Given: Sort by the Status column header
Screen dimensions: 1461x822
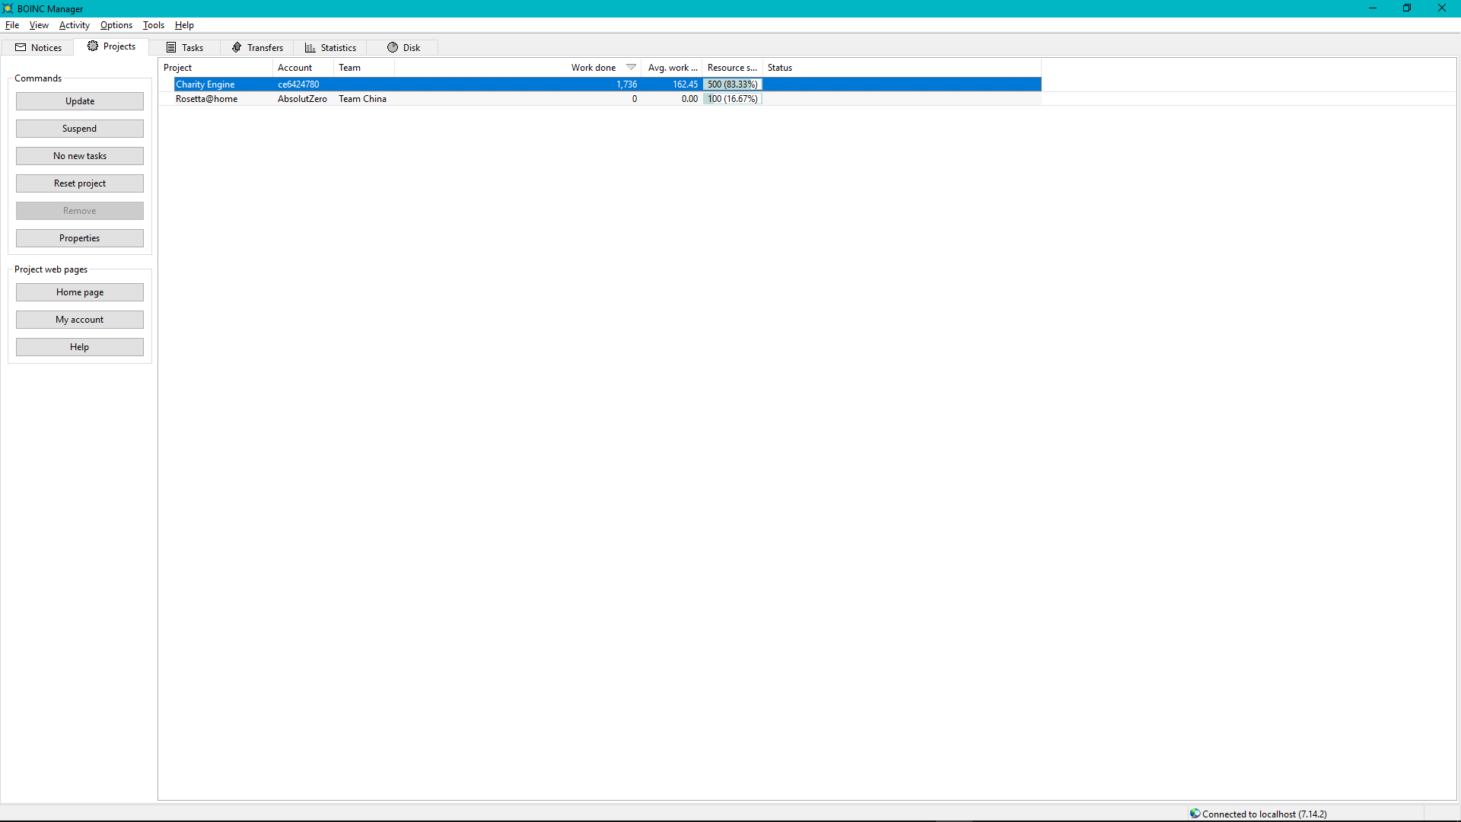Looking at the screenshot, I should (902, 68).
